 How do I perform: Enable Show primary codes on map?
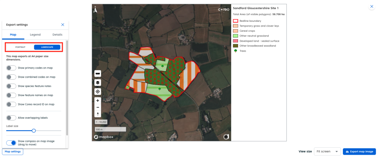pyautogui.click(x=11, y=68)
